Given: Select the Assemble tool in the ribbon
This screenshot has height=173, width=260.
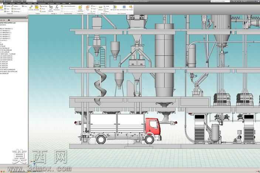Looking at the screenshot, I should coord(37,8).
